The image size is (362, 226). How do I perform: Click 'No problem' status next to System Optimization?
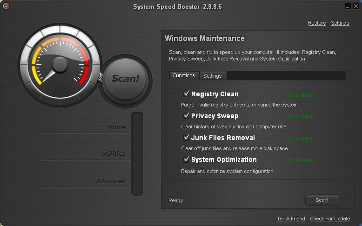(x=301, y=160)
